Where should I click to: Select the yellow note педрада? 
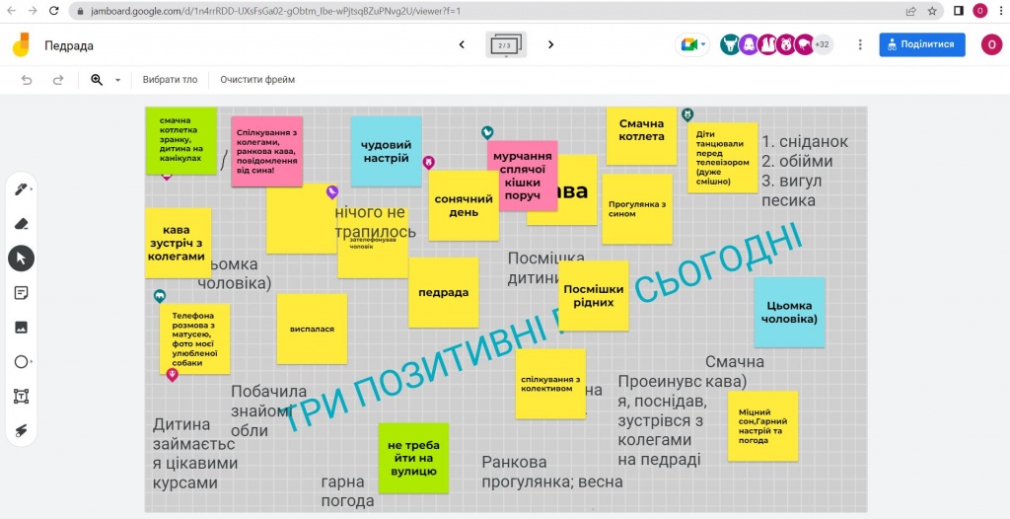point(443,293)
